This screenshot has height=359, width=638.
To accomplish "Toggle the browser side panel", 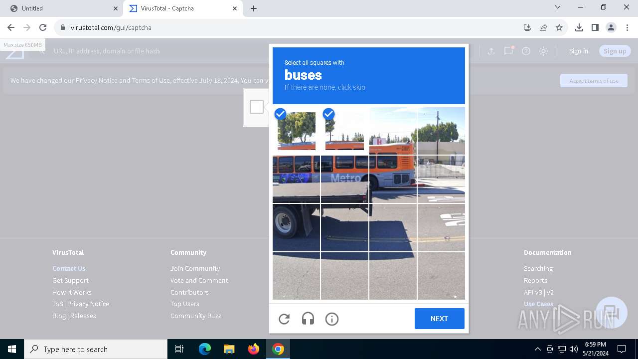I will [x=595, y=27].
